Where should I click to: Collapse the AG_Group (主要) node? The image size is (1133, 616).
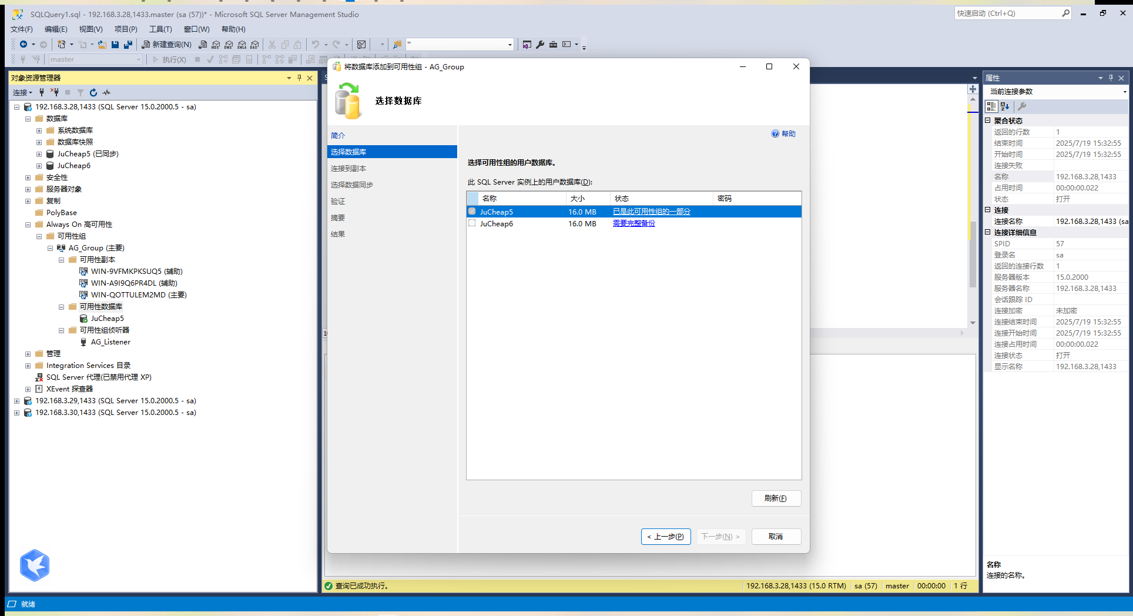[x=51, y=248]
